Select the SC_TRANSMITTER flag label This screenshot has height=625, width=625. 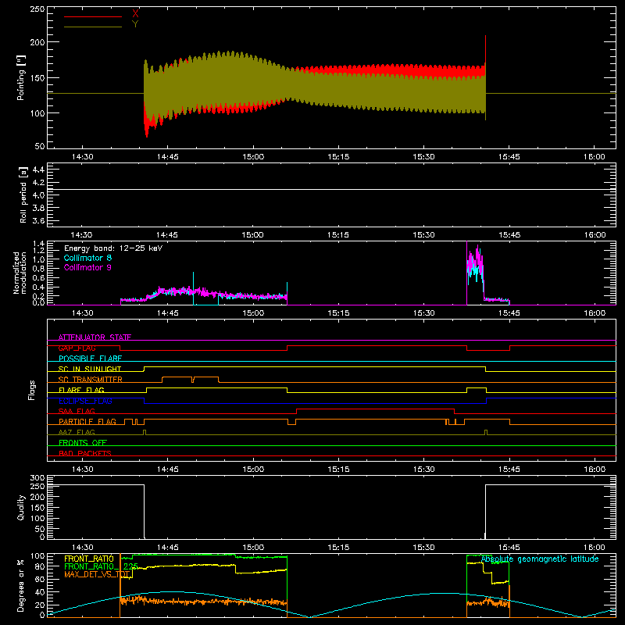(x=90, y=380)
